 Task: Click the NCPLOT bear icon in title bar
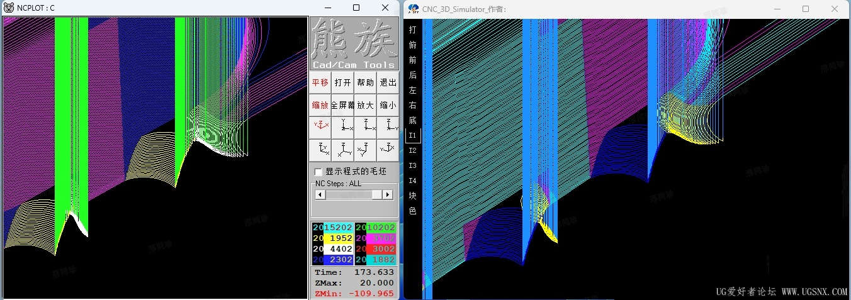9,8
